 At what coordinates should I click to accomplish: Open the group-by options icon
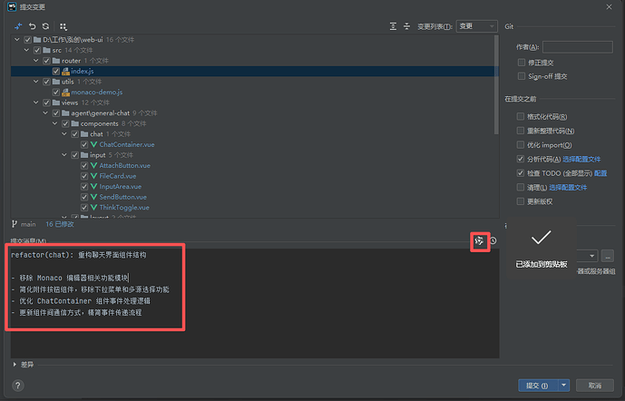[x=63, y=26]
